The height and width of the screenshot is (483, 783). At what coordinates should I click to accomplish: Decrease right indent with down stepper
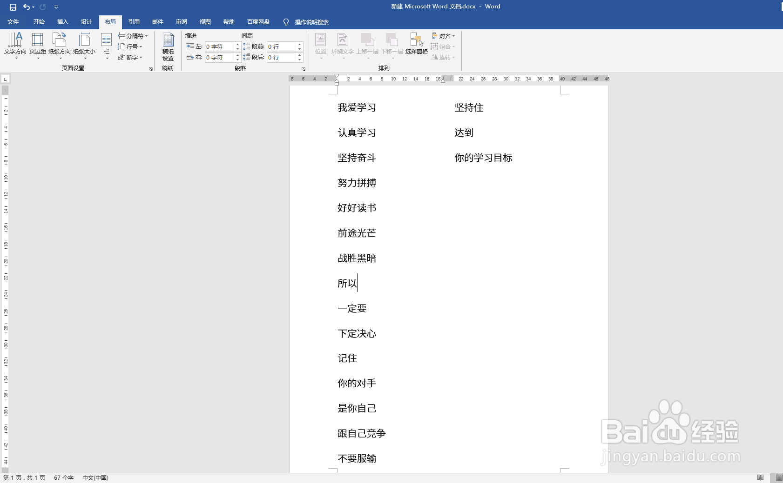pyautogui.click(x=237, y=60)
